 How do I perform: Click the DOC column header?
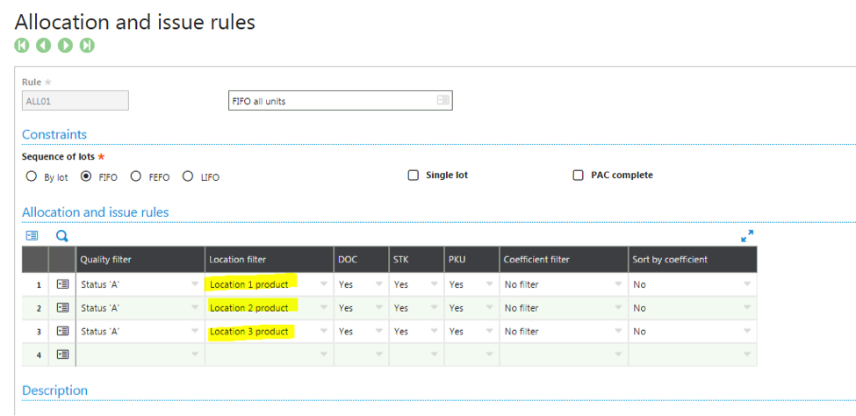pyautogui.click(x=362, y=259)
